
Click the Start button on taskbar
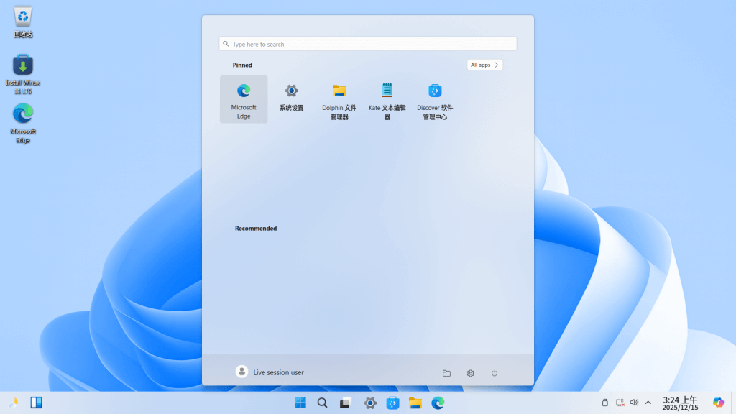[300, 402]
